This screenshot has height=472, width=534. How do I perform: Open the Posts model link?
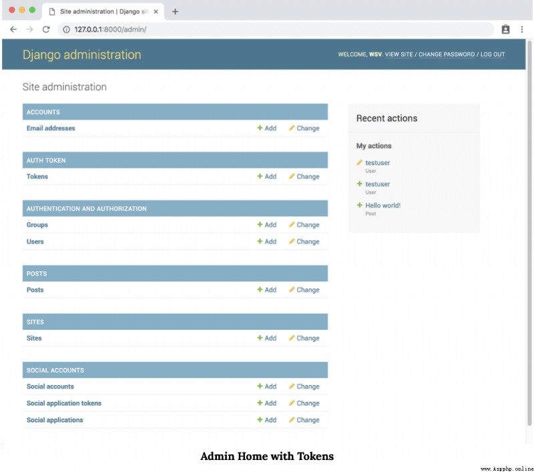[35, 290]
